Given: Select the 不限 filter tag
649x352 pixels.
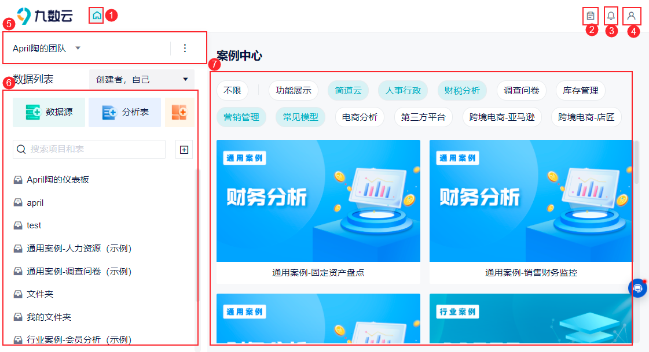Looking at the screenshot, I should point(232,91).
